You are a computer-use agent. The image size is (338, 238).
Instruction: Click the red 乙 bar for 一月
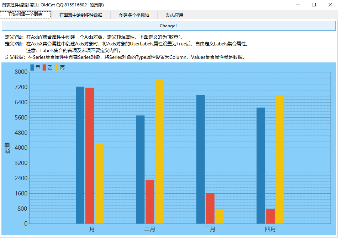click(x=90, y=155)
